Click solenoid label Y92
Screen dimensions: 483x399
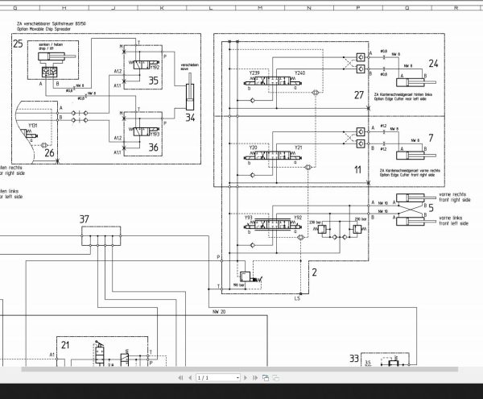pos(298,218)
